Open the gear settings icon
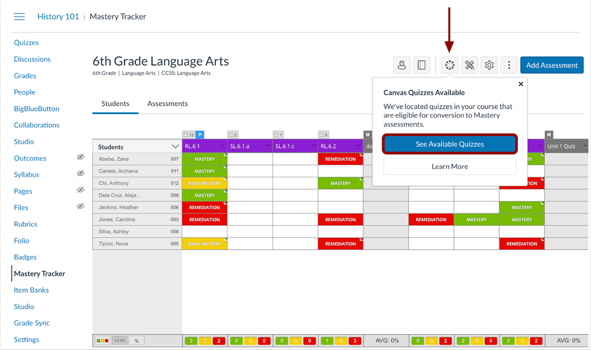This screenshot has width=591, height=350. (489, 65)
